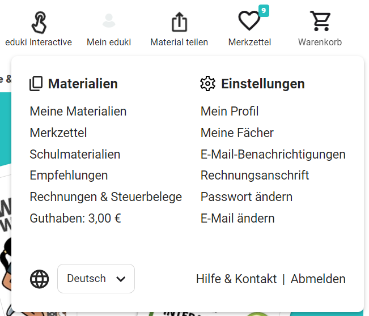The image size is (369, 316).
Task: Expand the Deutsch language dropdown
Action: tap(96, 279)
